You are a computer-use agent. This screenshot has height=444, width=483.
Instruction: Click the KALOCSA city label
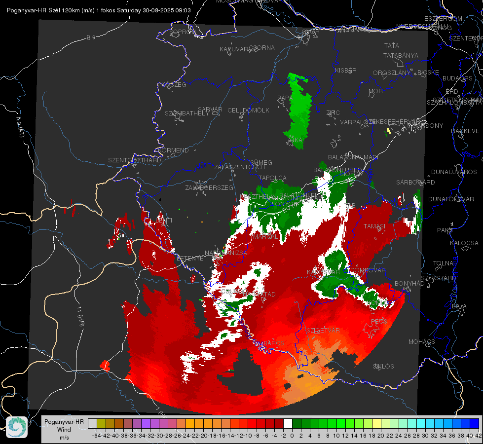pyautogui.click(x=464, y=243)
